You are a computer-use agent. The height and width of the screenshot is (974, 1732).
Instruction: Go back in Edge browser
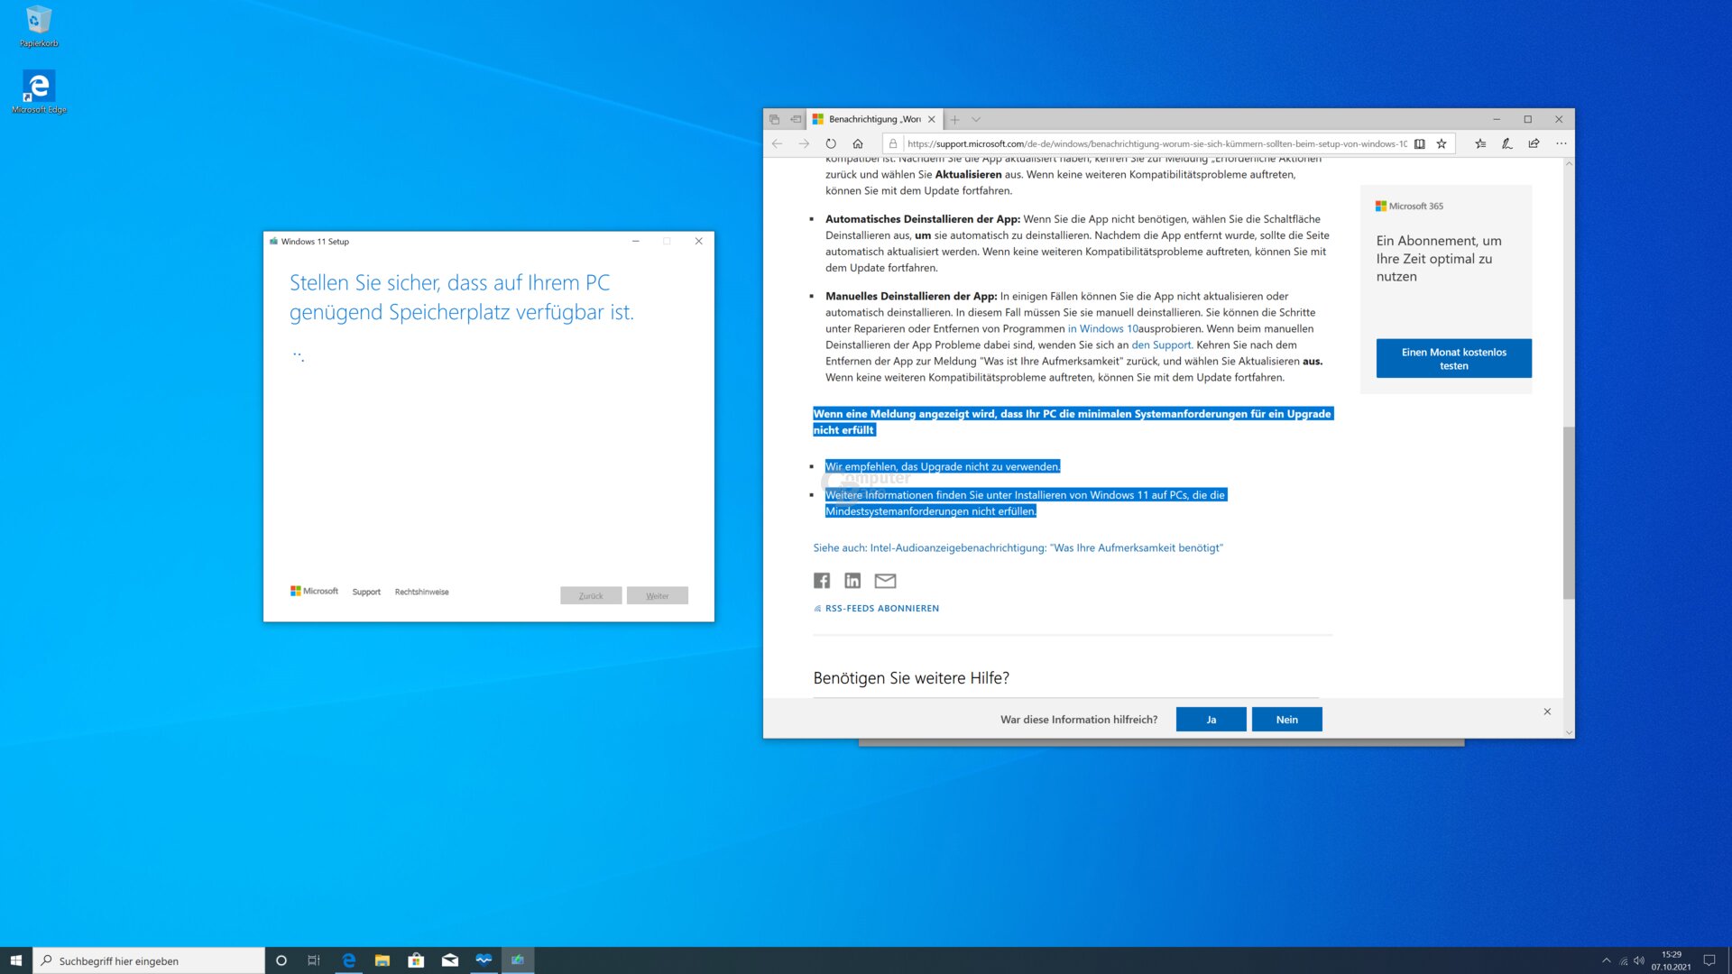click(x=778, y=143)
